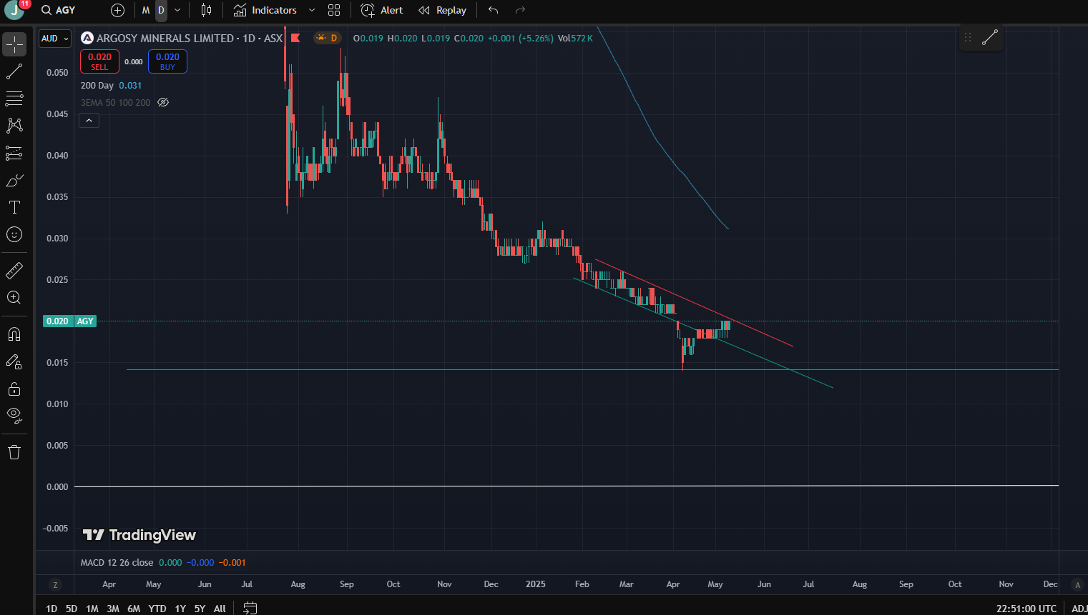Open the layout setup grid icon

pyautogui.click(x=334, y=10)
